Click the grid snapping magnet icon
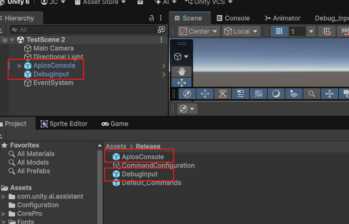349x224 pixels. coord(326,31)
